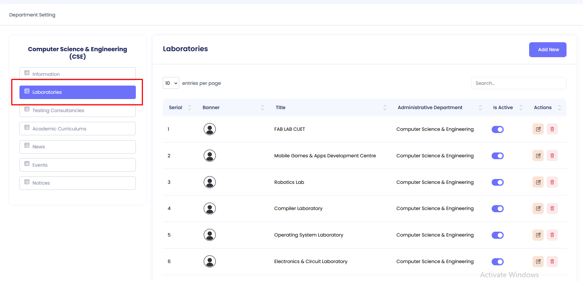Edit the Compiler Laboratory entry
Image resolution: width=583 pixels, height=281 pixels.
538,209
